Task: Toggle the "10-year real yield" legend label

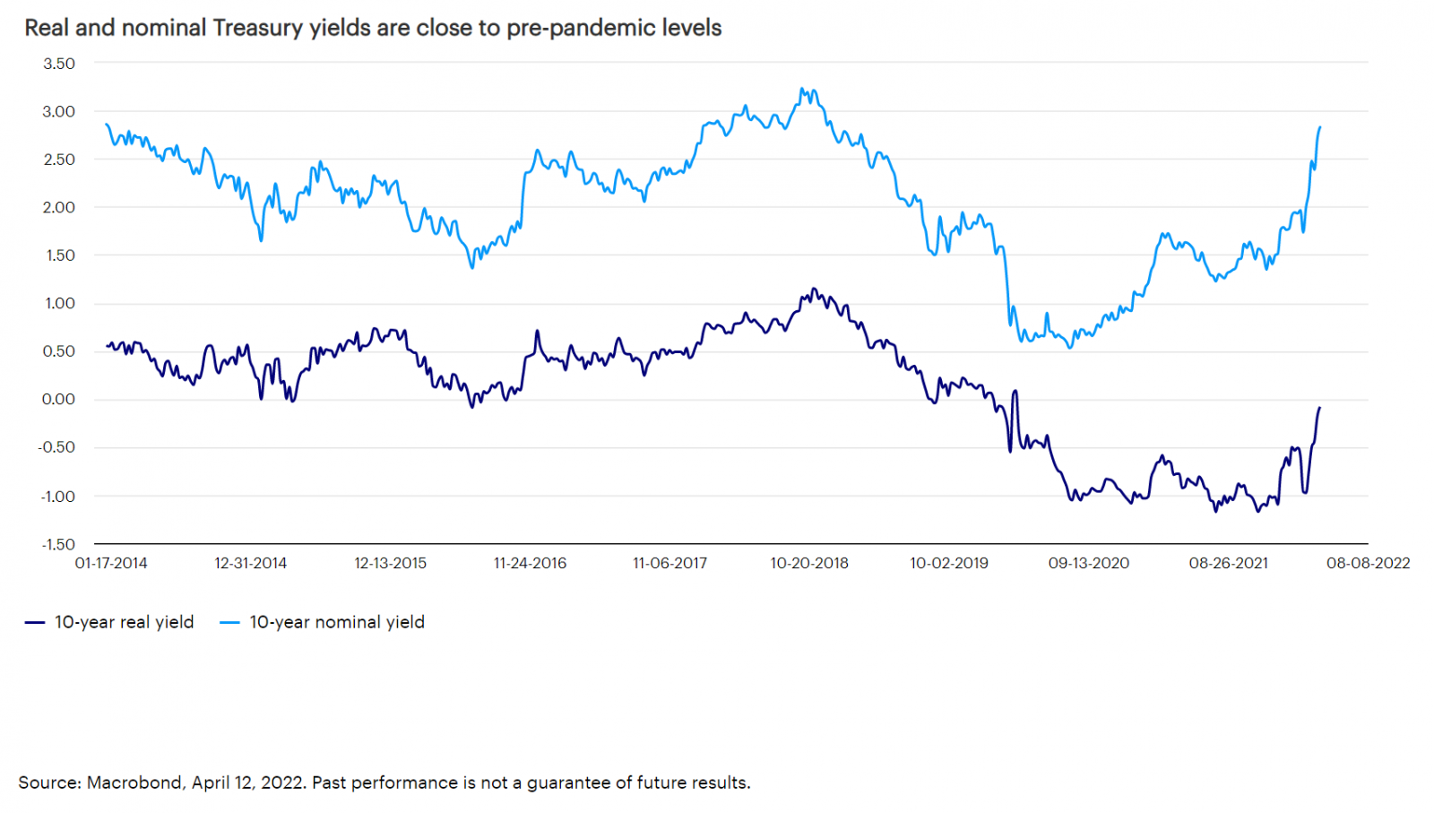Action: (124, 622)
